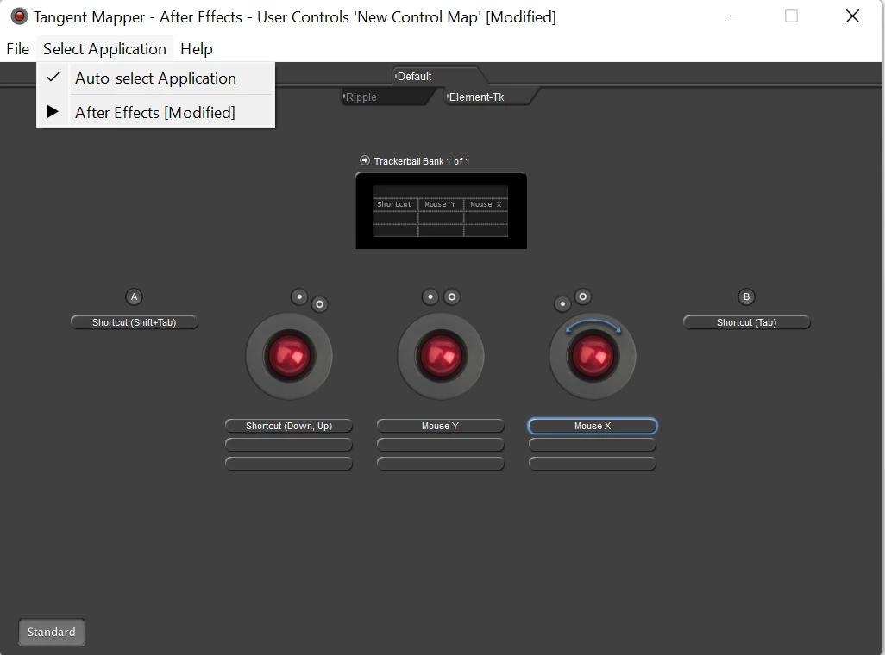Click the middle red trackerball
This screenshot has width=885, height=655.
[x=441, y=357]
